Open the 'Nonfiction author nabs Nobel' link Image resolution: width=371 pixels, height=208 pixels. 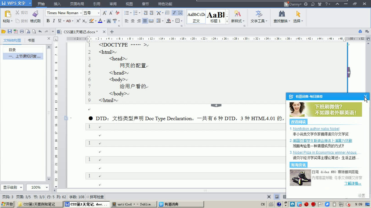(x=316, y=129)
